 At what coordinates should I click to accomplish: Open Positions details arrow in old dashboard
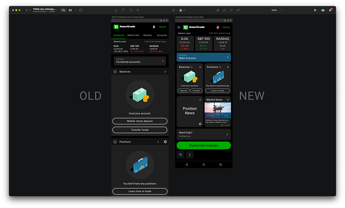[158, 142]
